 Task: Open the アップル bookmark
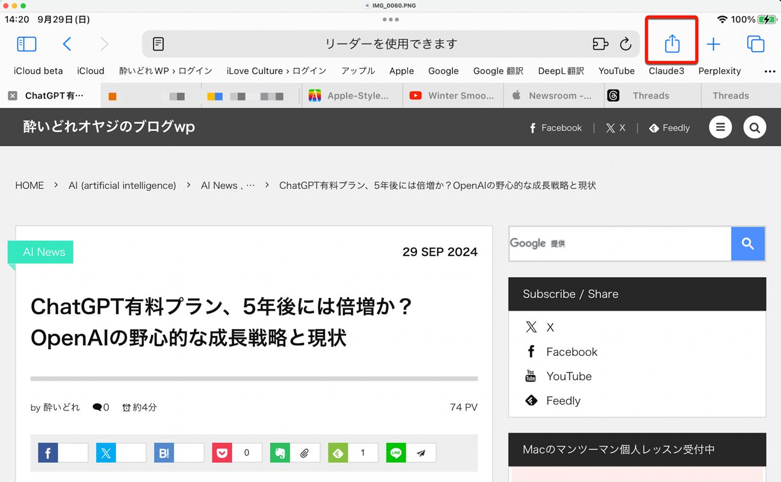[358, 71]
